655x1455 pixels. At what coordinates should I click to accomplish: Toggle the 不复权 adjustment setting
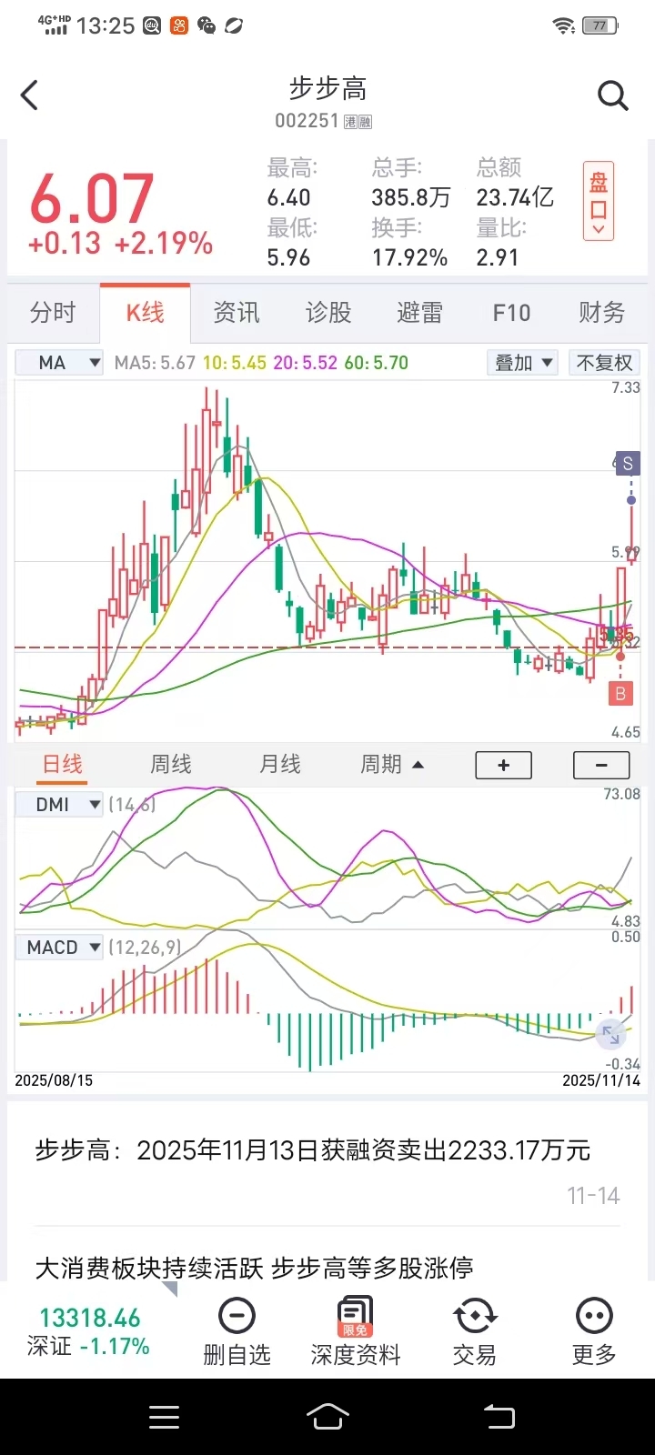point(604,363)
